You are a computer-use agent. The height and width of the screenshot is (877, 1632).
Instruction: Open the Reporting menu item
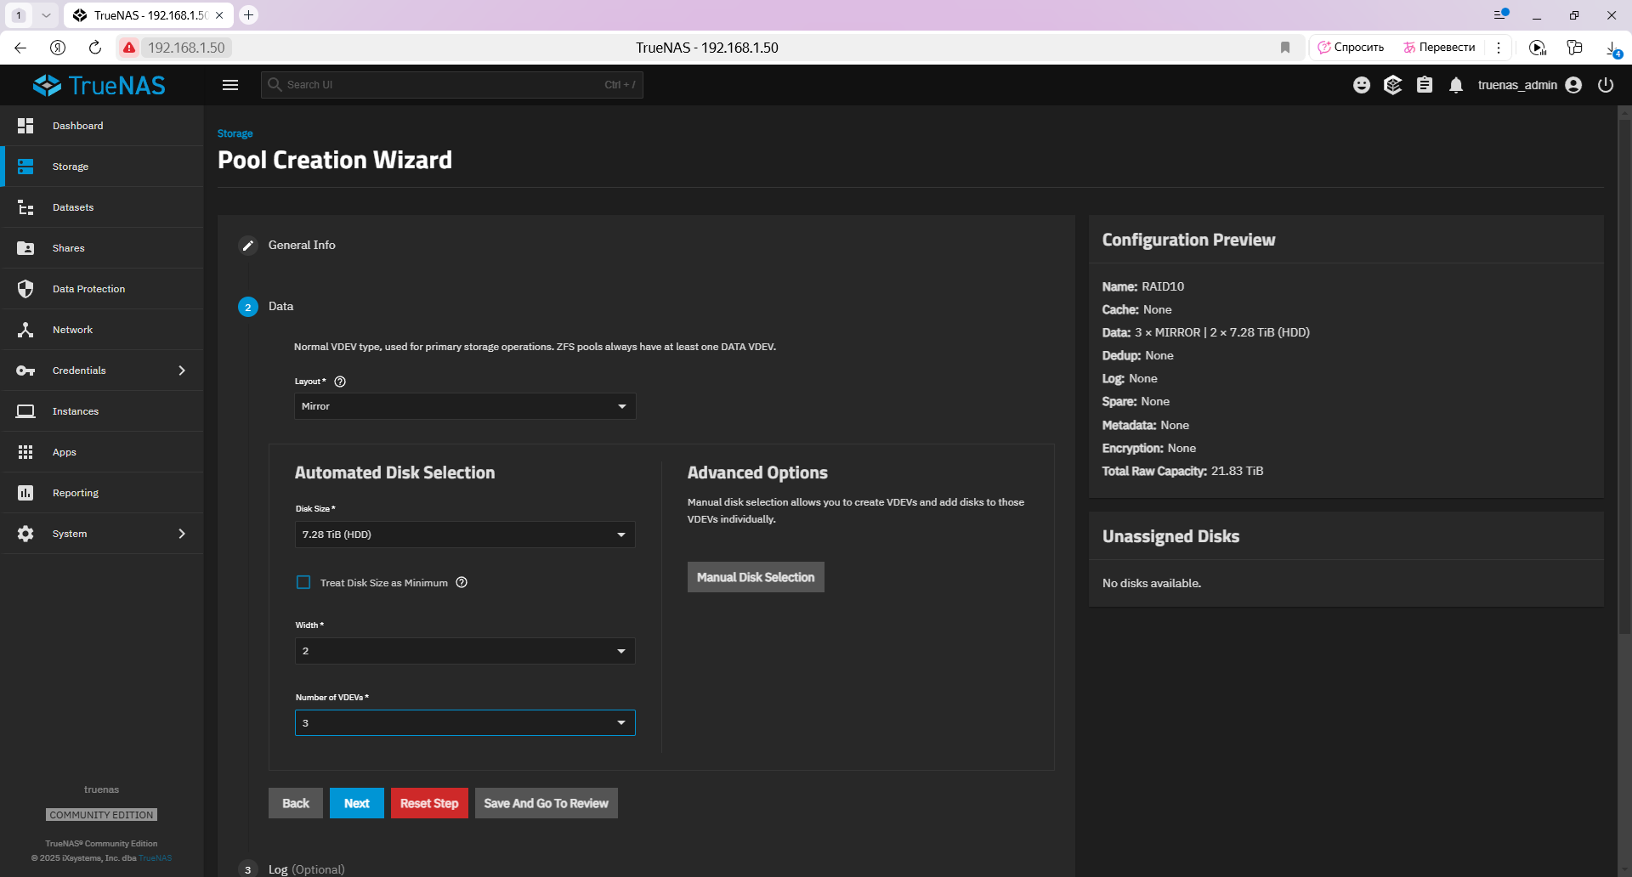point(103,493)
